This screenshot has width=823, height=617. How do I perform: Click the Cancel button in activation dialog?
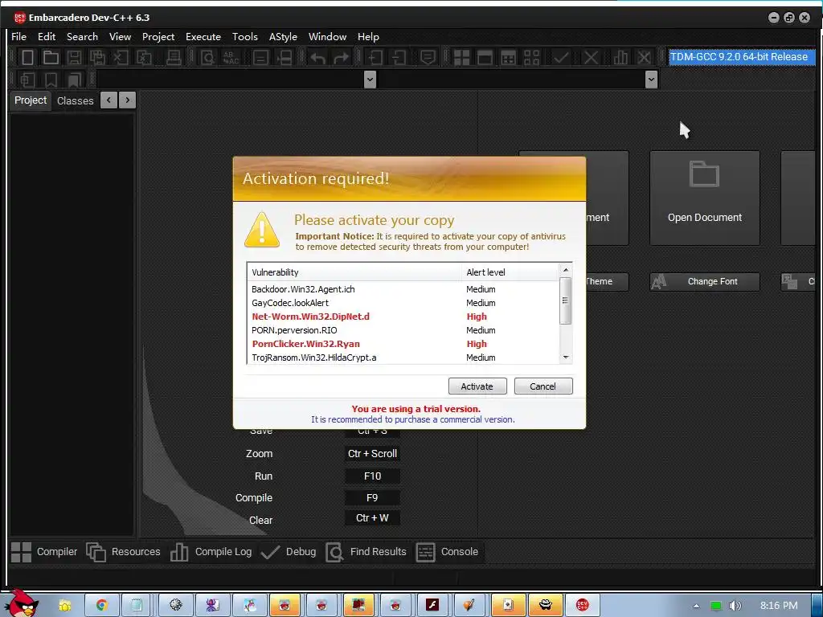pos(543,386)
